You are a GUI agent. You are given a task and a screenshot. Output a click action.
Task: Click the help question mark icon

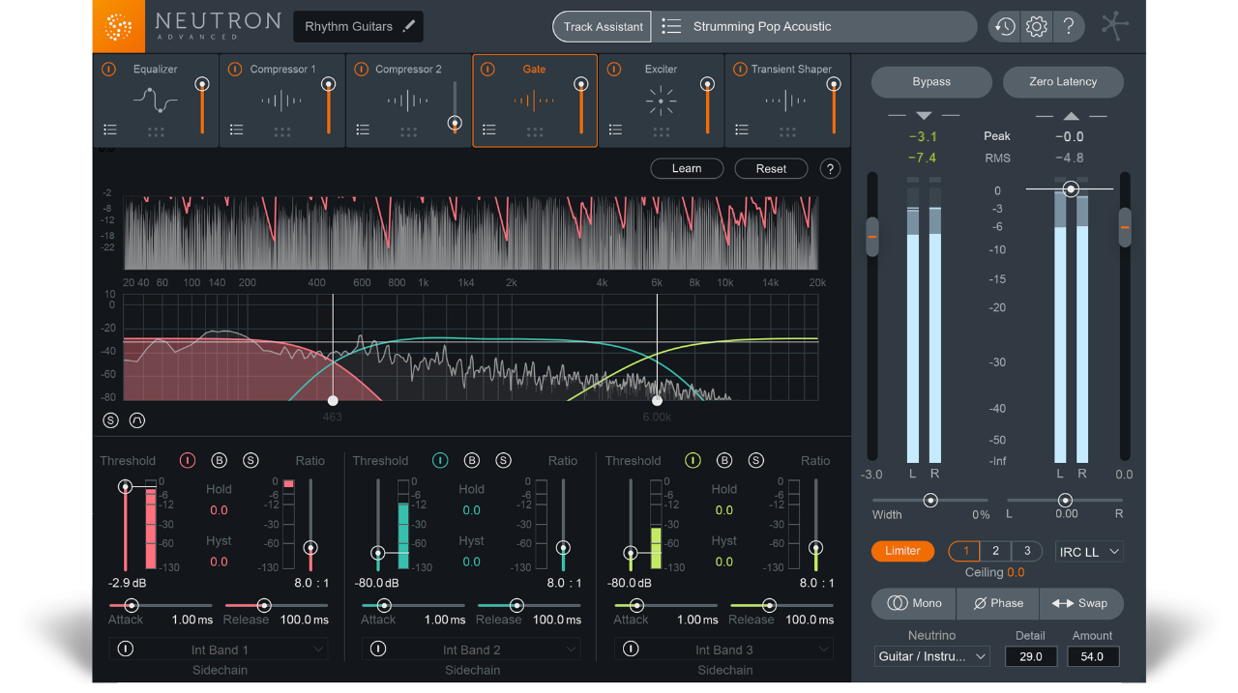(1069, 26)
